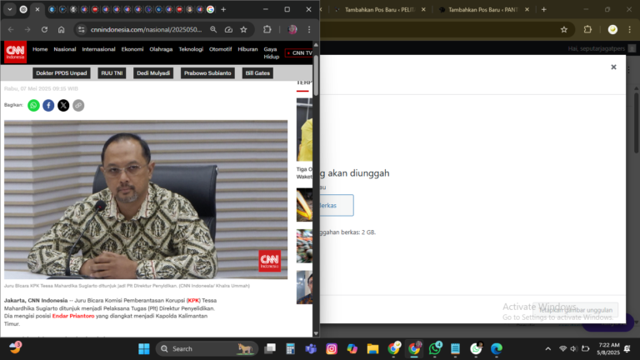Click the article main photo
The height and width of the screenshot is (360, 640).
click(x=146, y=200)
